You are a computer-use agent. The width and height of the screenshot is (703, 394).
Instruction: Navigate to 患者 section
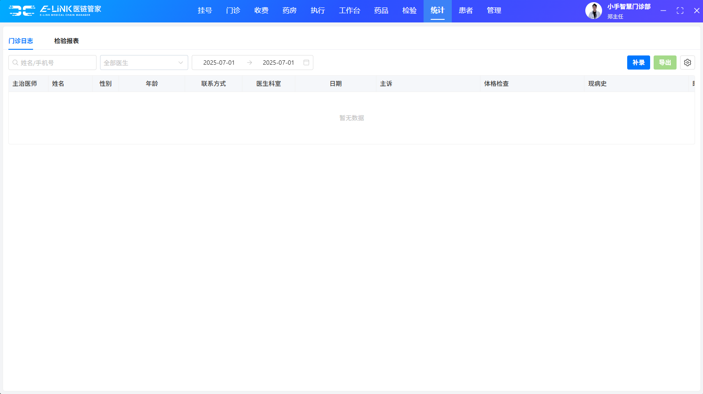[x=466, y=11]
